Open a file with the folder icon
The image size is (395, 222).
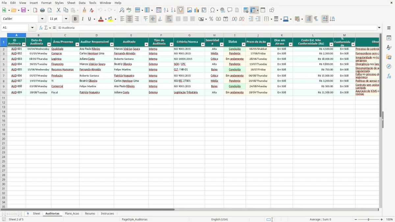pyautogui.click(x=13, y=10)
